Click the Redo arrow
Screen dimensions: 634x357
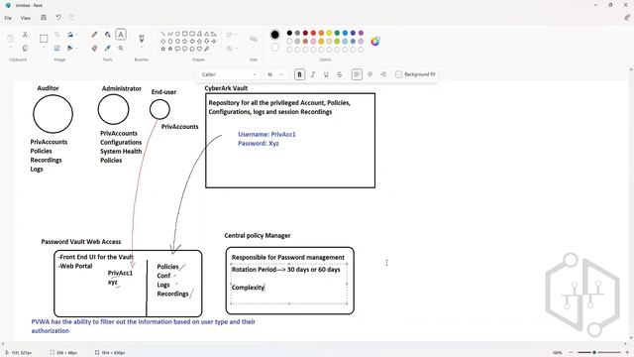[x=72, y=18]
